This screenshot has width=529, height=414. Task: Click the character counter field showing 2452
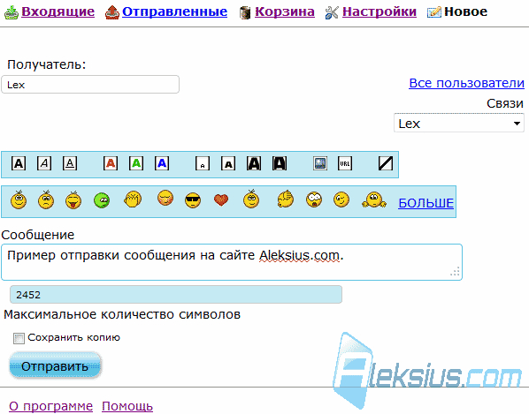(x=176, y=295)
